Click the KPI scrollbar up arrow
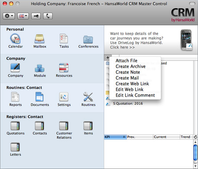Image resolution: width=198 pixels, height=169 pixels. [x=195, y=142]
